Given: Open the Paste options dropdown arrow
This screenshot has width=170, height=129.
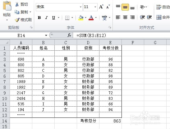Looking at the screenshot, I should [7, 20].
